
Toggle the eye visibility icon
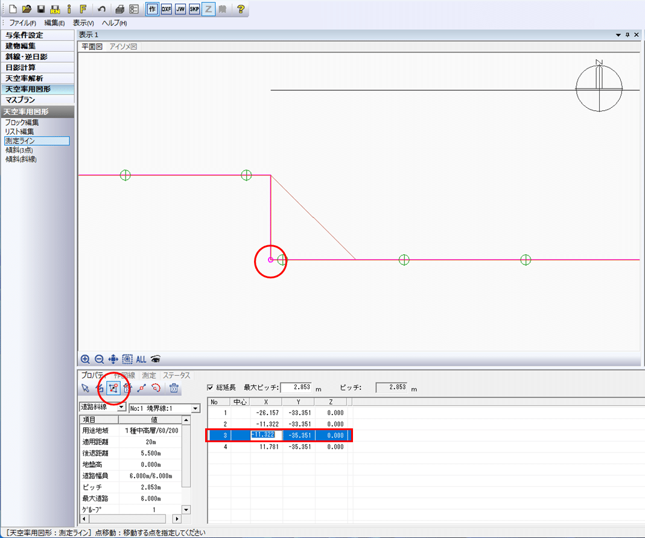(156, 359)
